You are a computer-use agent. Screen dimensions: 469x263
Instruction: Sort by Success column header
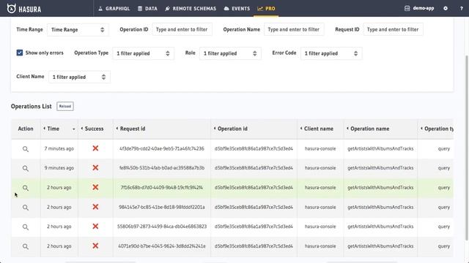95,129
